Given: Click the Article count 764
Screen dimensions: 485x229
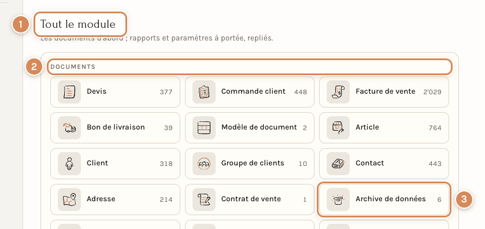Looking at the screenshot, I should (x=435, y=128).
